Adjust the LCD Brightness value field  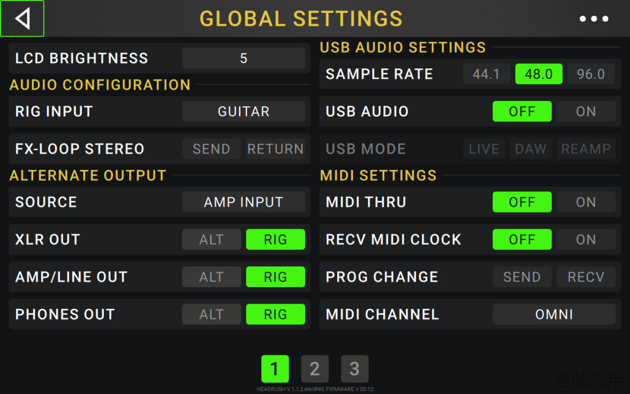(x=243, y=58)
